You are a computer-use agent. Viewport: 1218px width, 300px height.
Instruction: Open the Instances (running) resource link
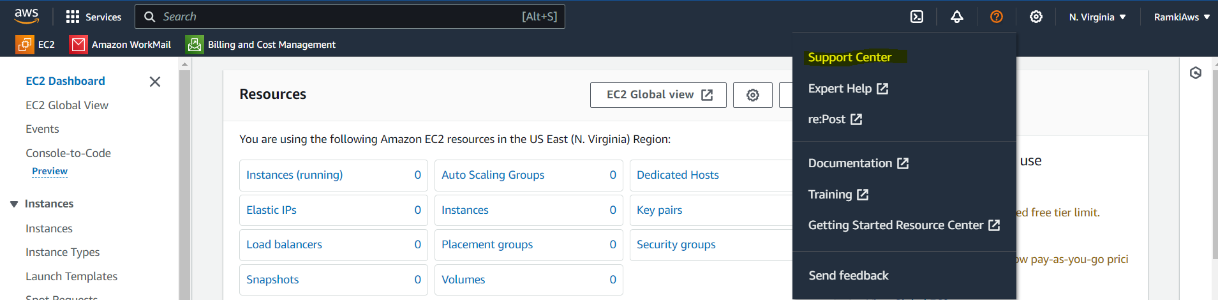coord(294,175)
